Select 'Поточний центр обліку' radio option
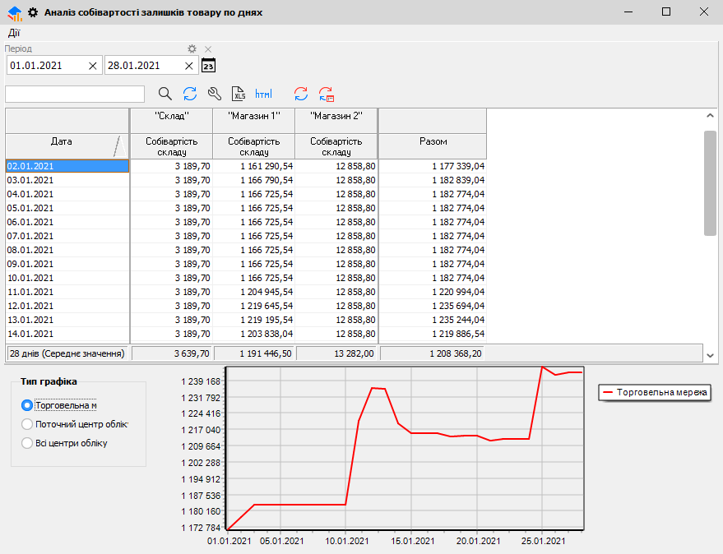 point(27,424)
